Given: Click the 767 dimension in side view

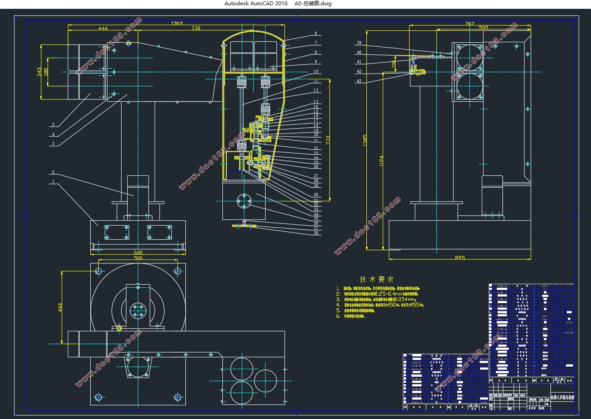Looking at the screenshot, I should (x=470, y=24).
